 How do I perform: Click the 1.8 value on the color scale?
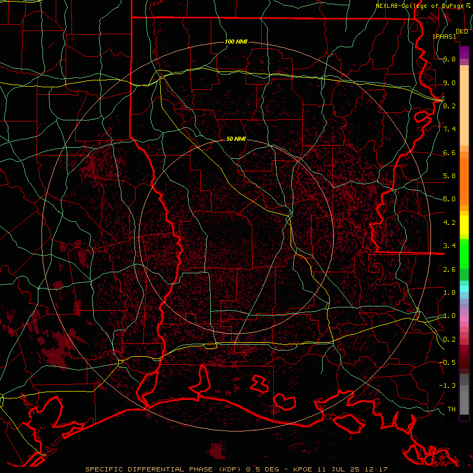click(x=449, y=293)
